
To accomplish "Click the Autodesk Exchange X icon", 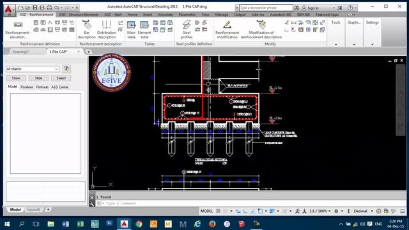I will pyautogui.click(x=339, y=8).
